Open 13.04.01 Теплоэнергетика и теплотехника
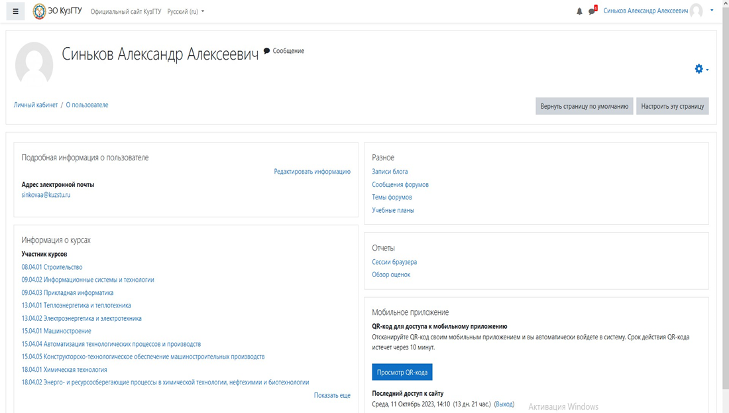The image size is (729, 413). pyautogui.click(x=76, y=306)
